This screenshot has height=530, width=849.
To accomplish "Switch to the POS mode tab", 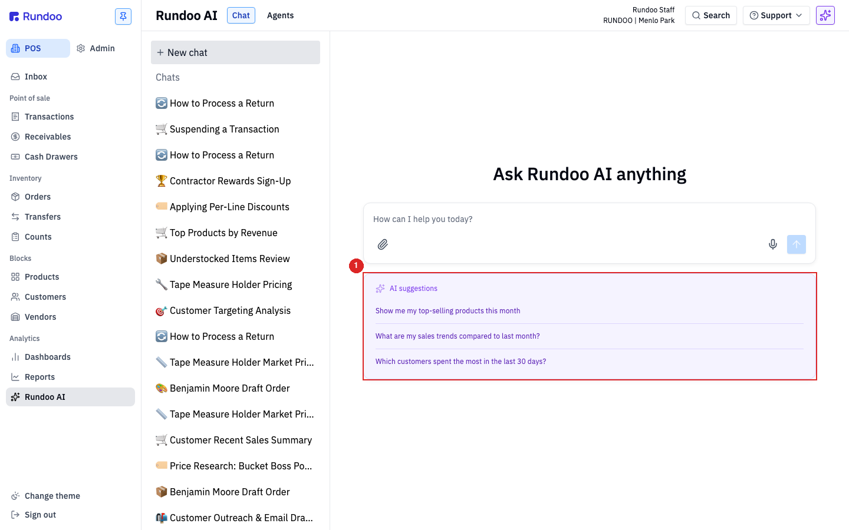I will [38, 48].
